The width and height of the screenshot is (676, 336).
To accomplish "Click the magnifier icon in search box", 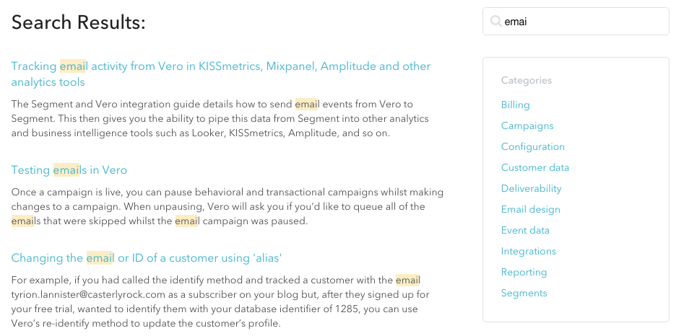I will coord(495,22).
